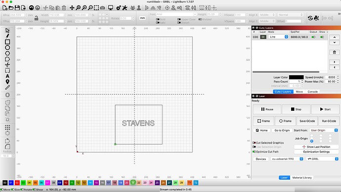341x192 pixels.
Task: Open Device Settings wrench icon
Action: coord(125,8)
